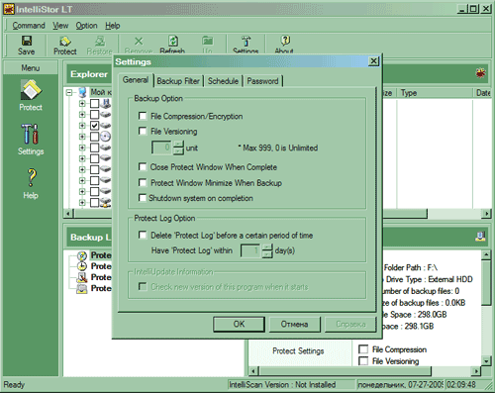This screenshot has height=393, width=495.
Task: Toggle File Versioning in the Settings dialog
Action: click(143, 131)
